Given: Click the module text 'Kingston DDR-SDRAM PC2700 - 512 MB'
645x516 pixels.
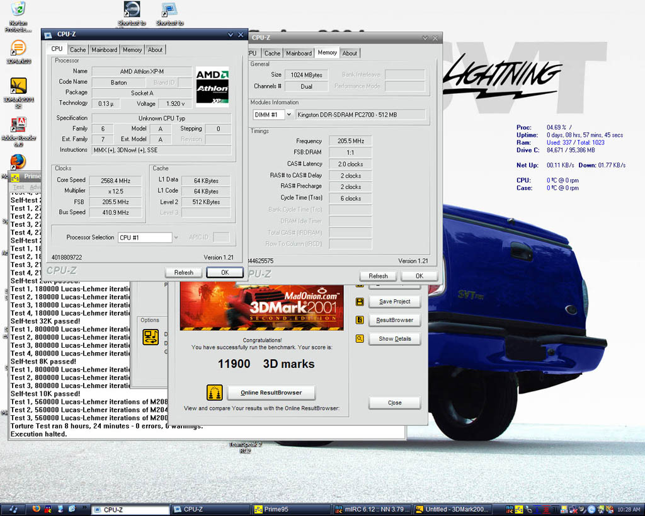Looking at the screenshot, I should pos(348,115).
